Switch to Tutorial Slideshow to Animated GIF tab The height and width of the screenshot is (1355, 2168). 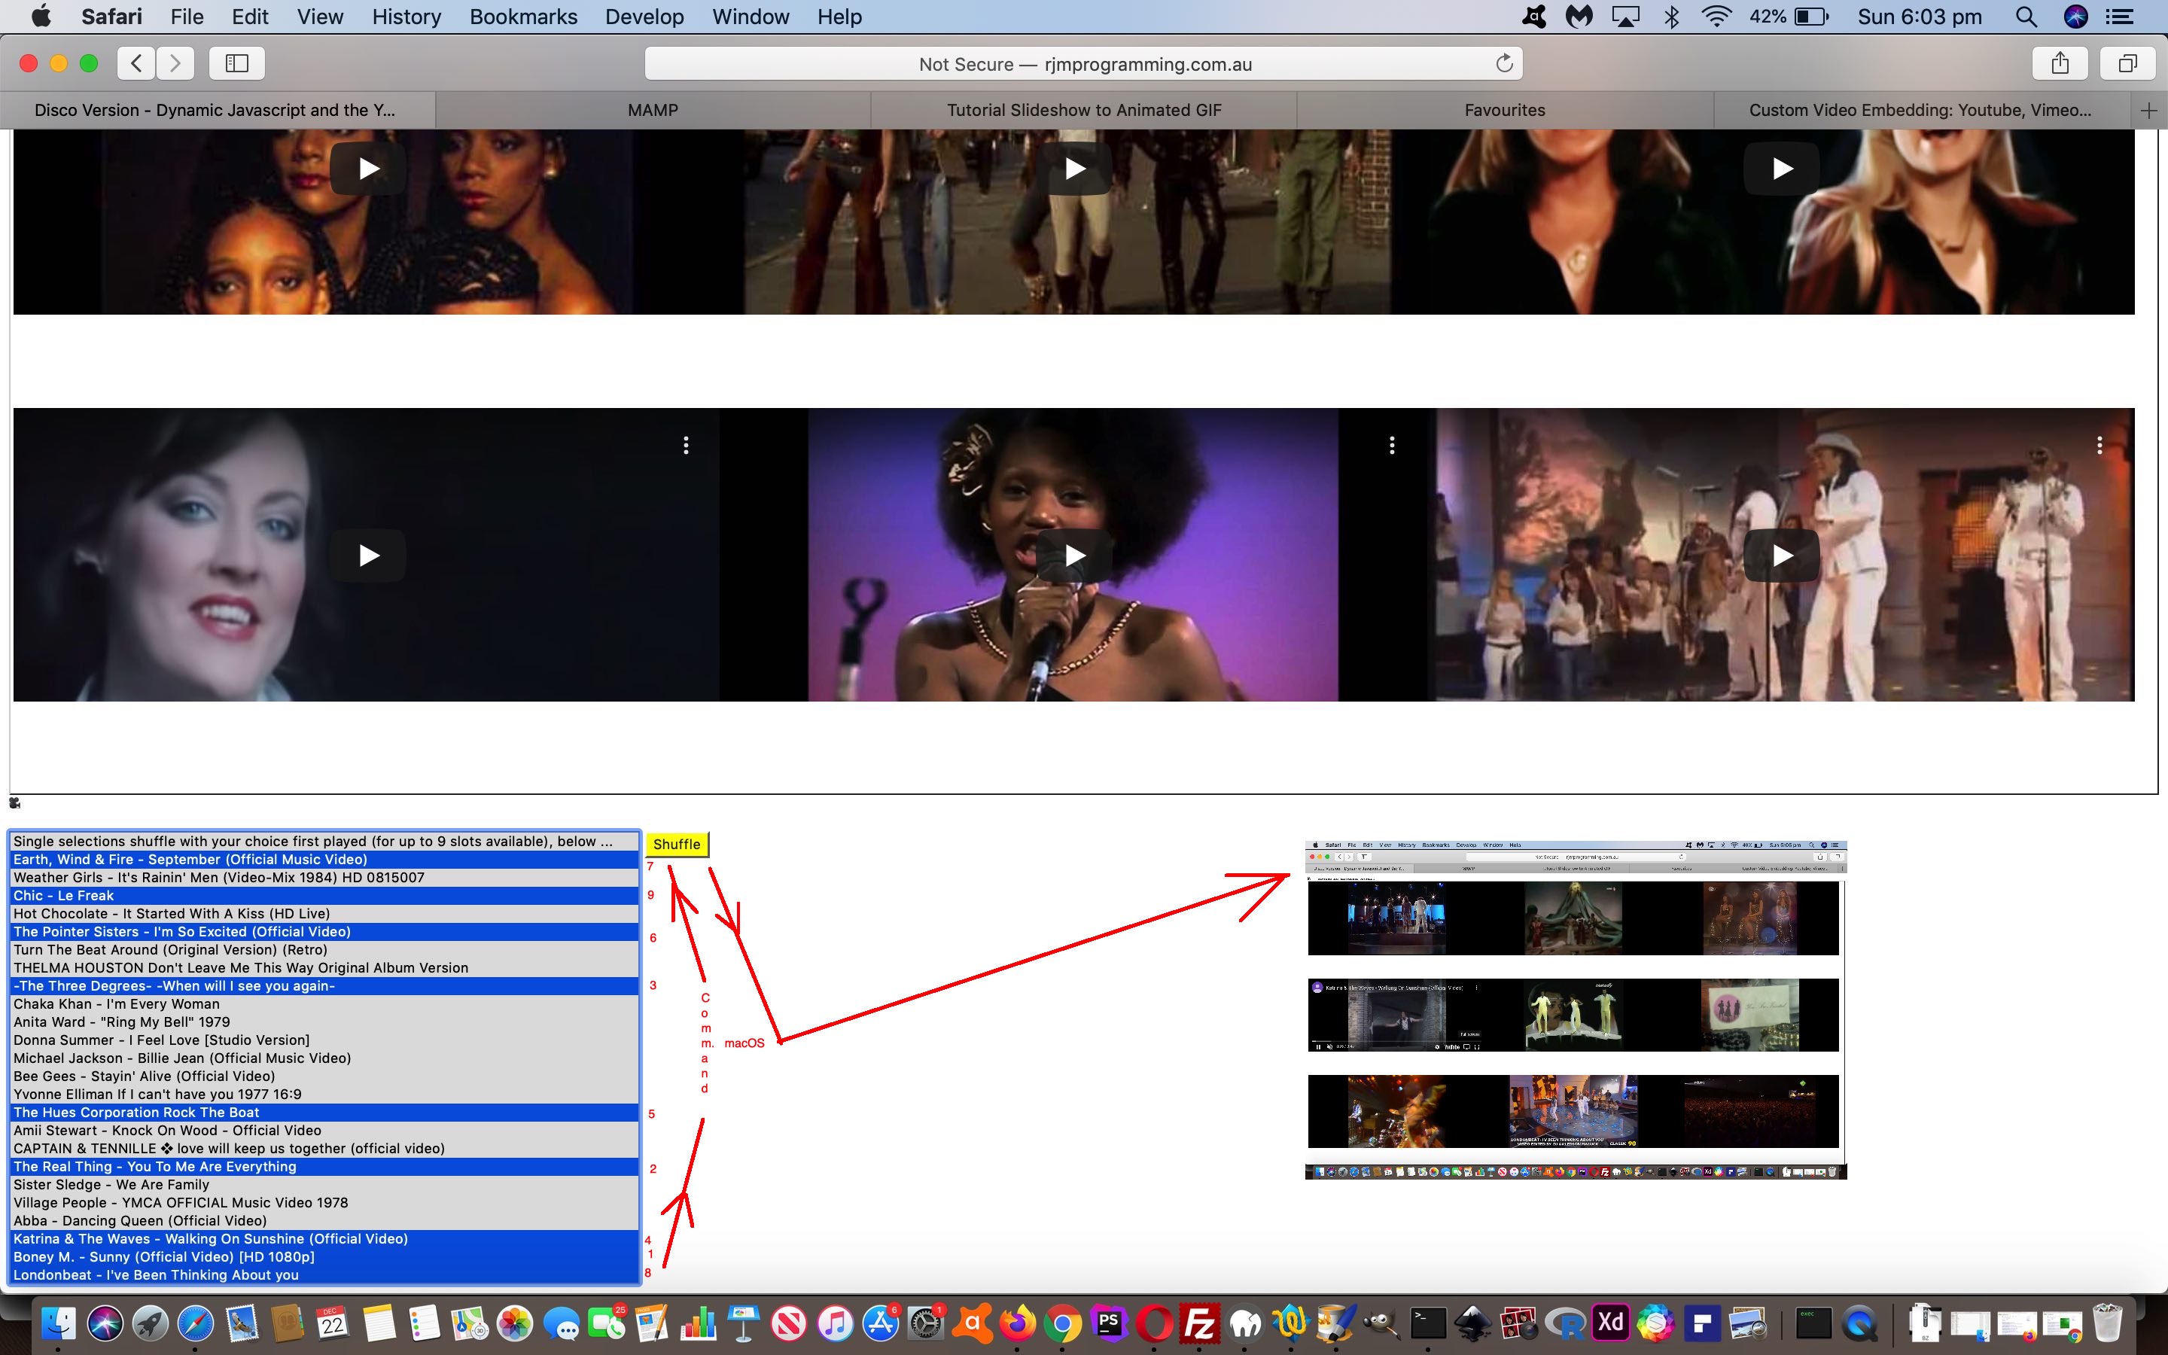tap(1084, 110)
